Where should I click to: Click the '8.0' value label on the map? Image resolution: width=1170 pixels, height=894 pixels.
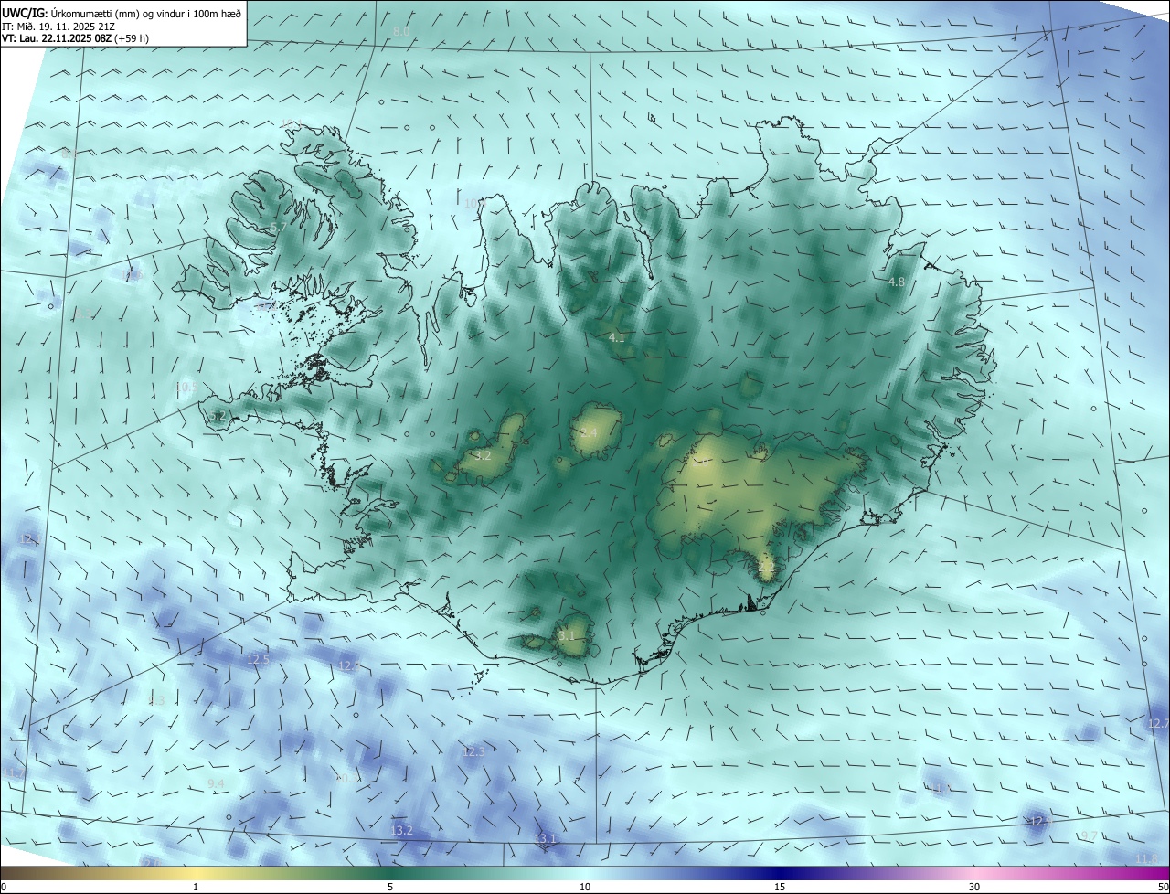point(401,32)
